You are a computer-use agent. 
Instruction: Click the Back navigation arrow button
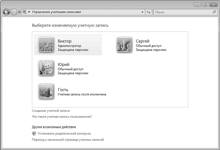point(7,12)
